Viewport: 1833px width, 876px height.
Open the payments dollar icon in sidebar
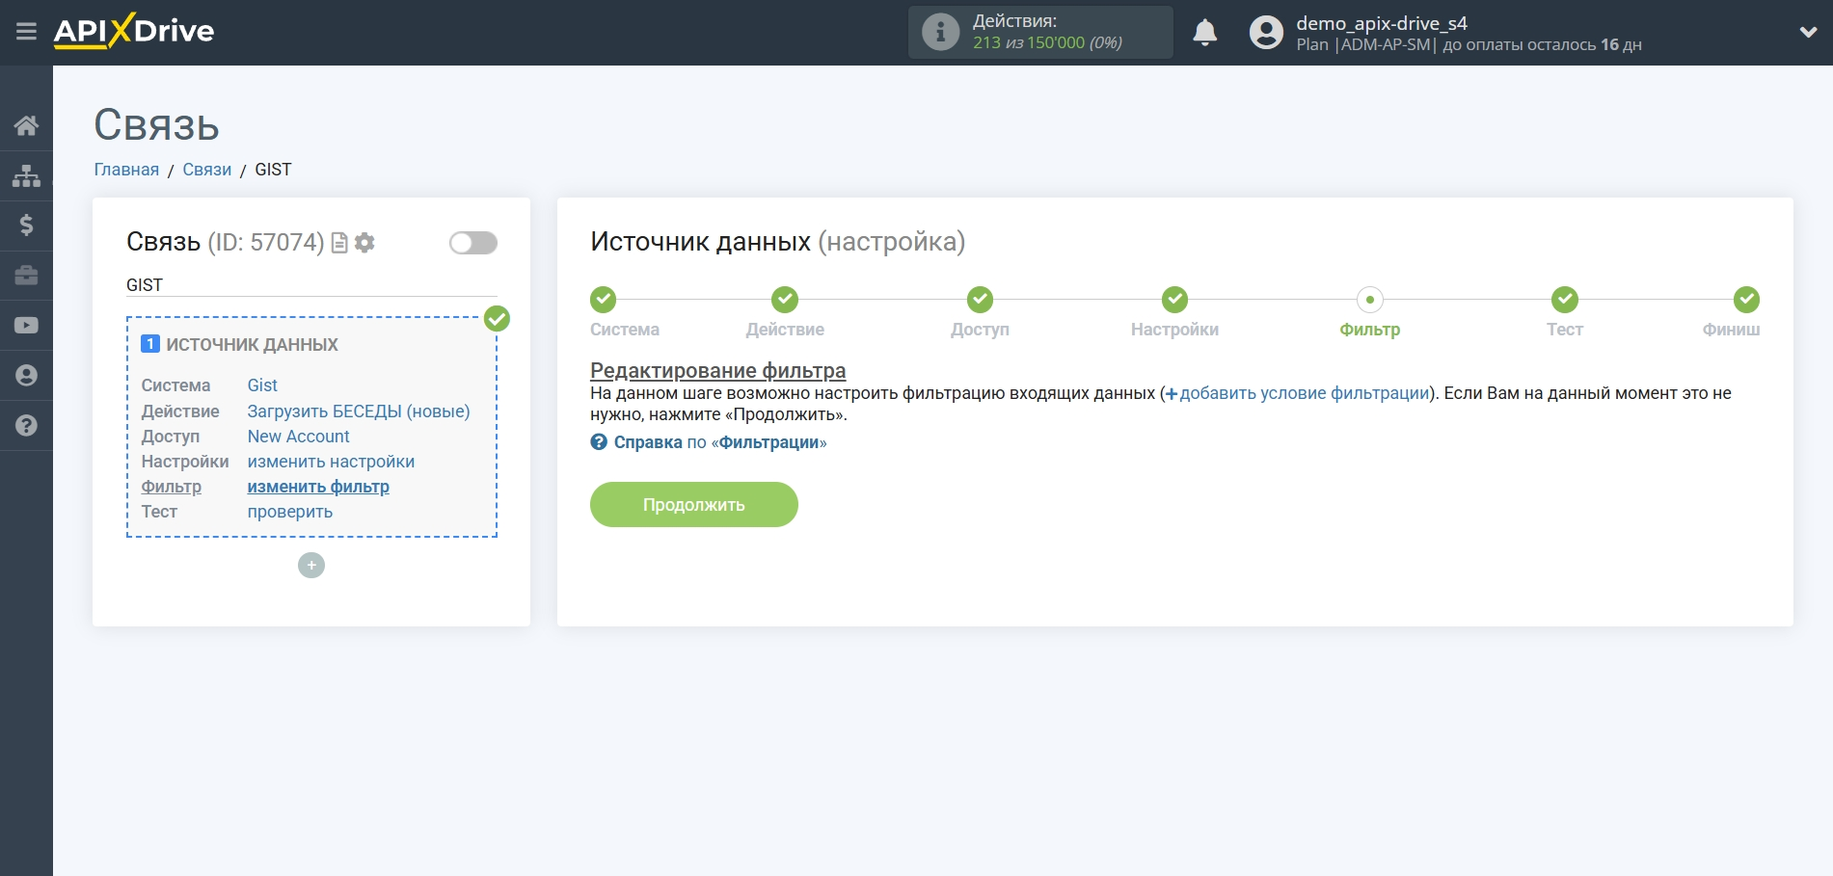point(26,226)
